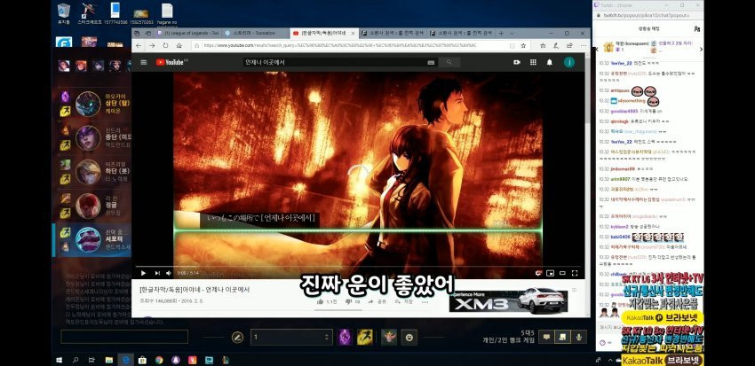
Task: Skip to next video in player
Action: pyautogui.click(x=157, y=273)
